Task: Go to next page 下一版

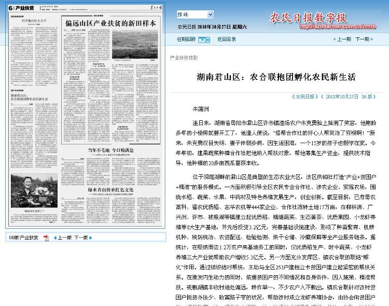Action: click(80, 238)
